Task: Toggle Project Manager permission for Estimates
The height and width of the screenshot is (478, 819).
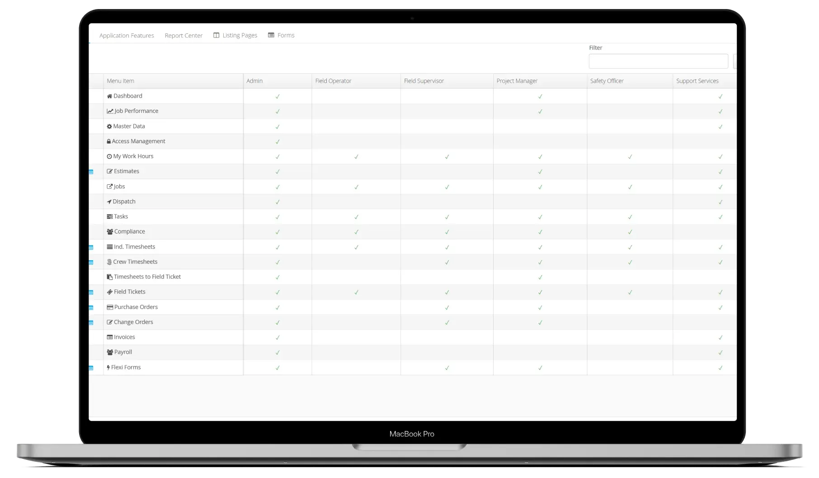Action: (x=540, y=171)
